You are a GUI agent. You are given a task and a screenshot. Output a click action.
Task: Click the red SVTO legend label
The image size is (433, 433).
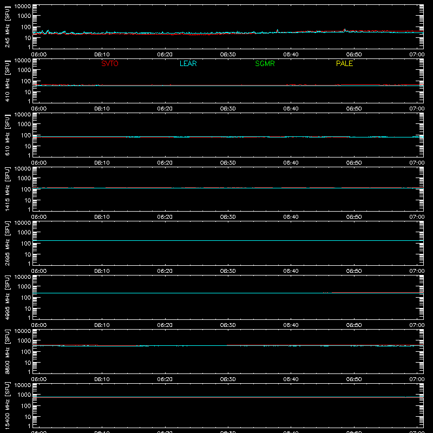pyautogui.click(x=110, y=63)
